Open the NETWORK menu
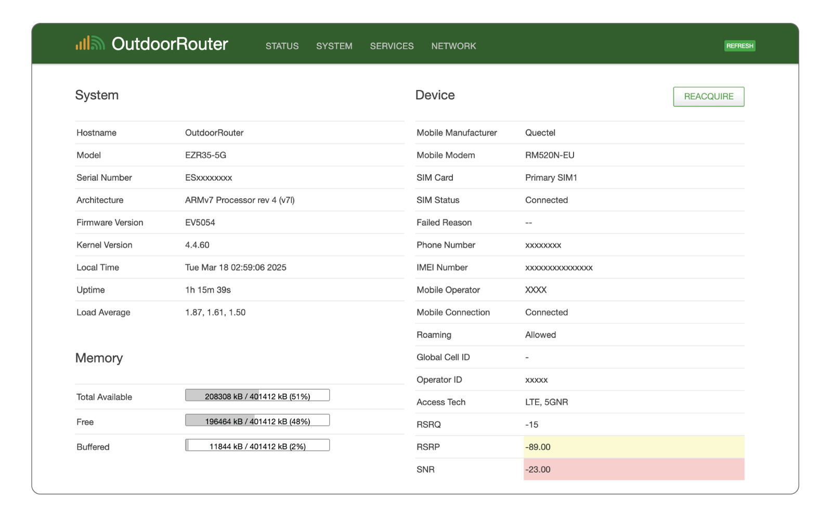Image resolution: width=832 pixels, height=521 pixels. click(x=453, y=46)
